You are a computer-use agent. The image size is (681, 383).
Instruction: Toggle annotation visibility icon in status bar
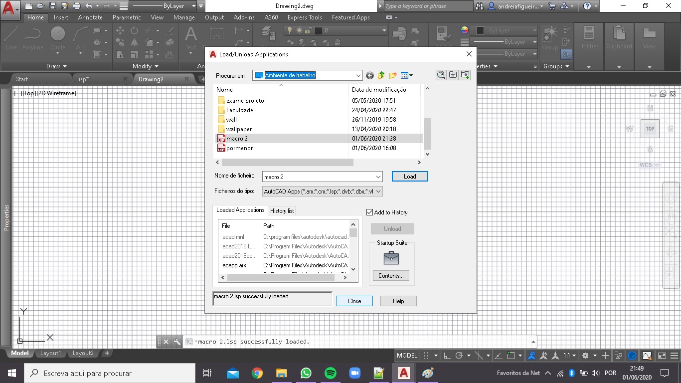[x=531, y=356]
